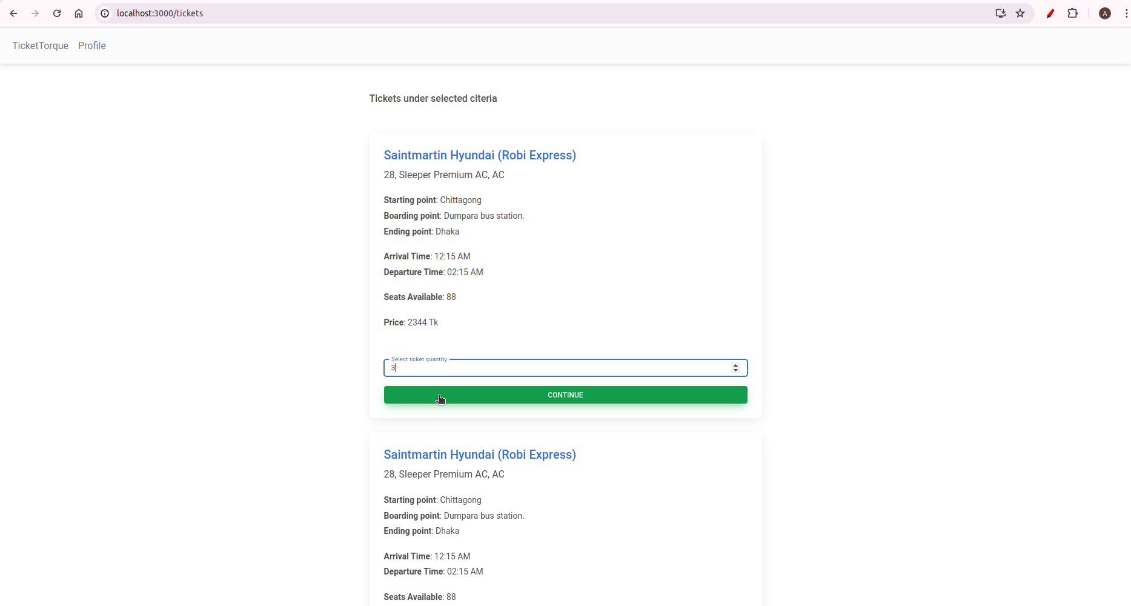
Task: Decrease ticket quantity with the down arrow
Action: pyautogui.click(x=736, y=370)
